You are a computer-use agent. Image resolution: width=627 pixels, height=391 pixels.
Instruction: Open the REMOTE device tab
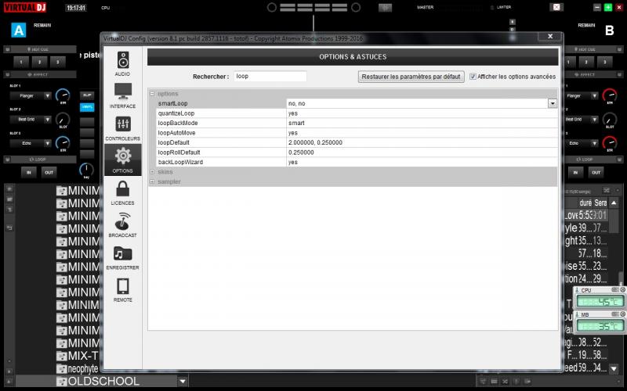123,289
